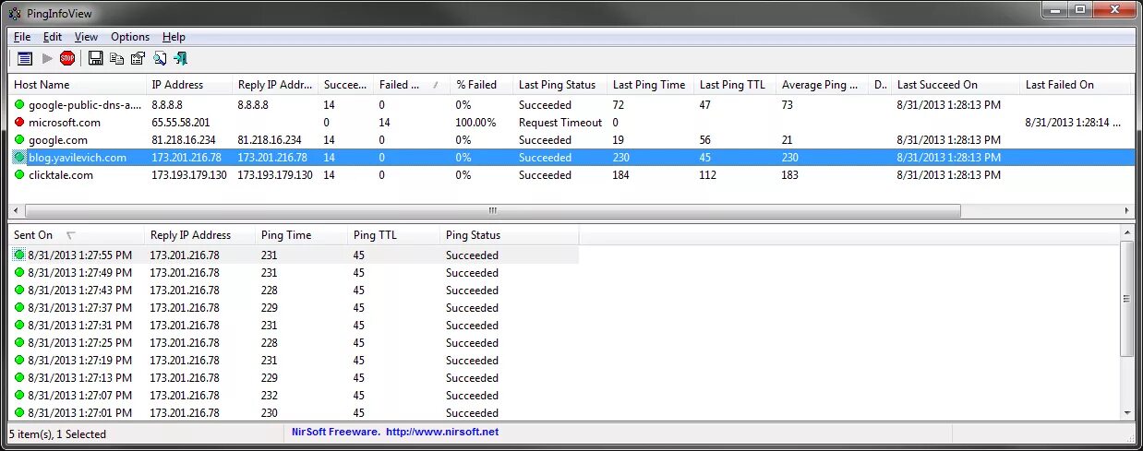Viewport: 1143px width, 451px height.
Task: Click the Exit door toolbar icon
Action: point(180,58)
